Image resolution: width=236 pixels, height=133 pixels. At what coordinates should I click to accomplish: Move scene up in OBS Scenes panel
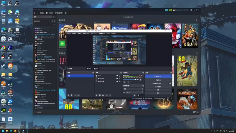[76, 95]
